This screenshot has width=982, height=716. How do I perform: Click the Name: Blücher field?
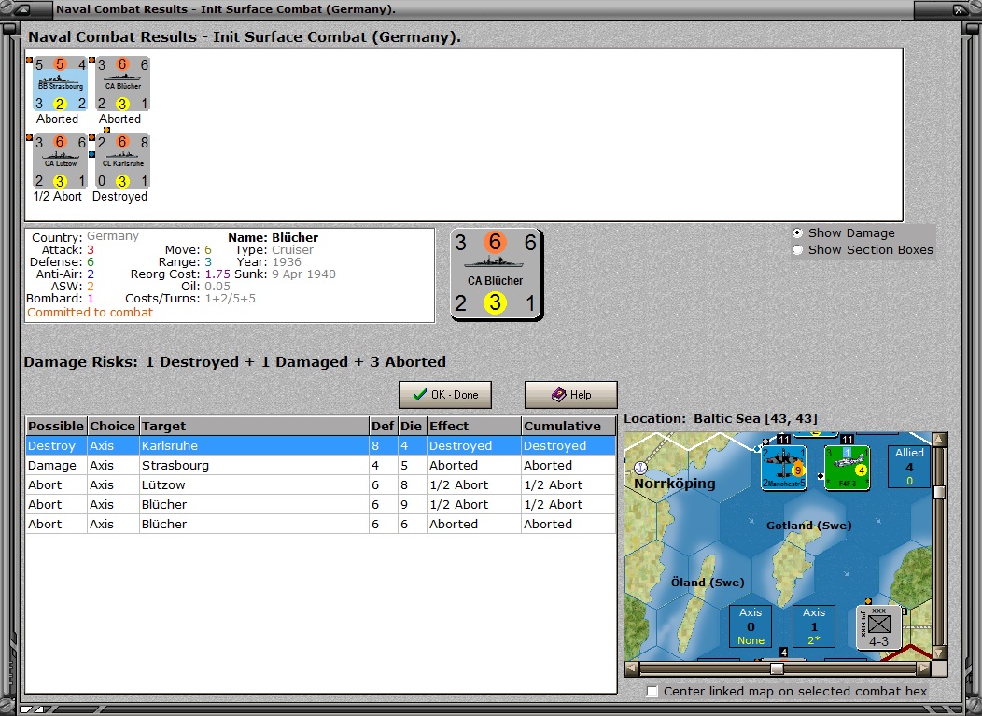(x=274, y=237)
